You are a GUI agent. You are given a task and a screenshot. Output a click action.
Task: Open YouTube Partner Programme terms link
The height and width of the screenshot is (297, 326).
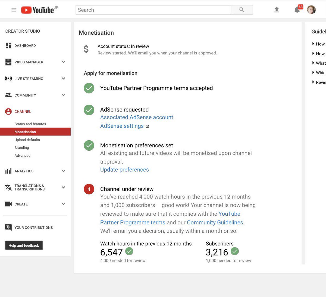[x=133, y=222]
